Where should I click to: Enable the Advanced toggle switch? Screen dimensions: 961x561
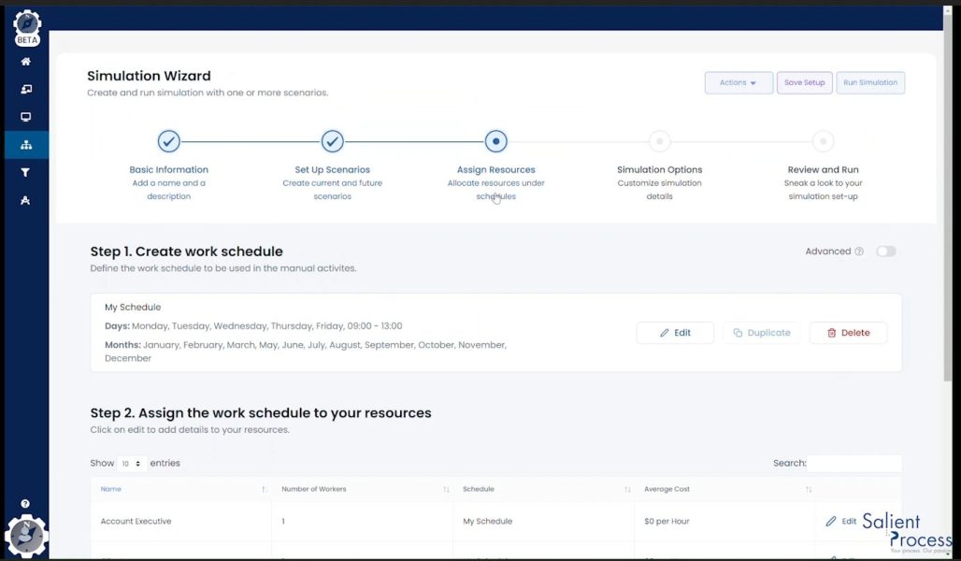click(x=884, y=251)
